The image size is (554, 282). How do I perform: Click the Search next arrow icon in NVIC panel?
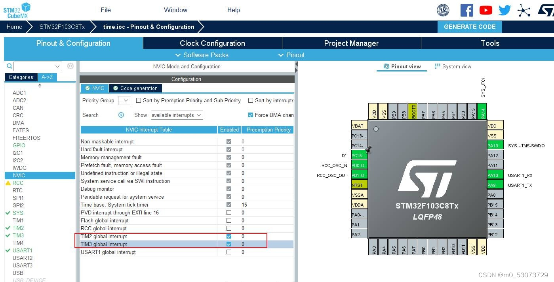(121, 115)
